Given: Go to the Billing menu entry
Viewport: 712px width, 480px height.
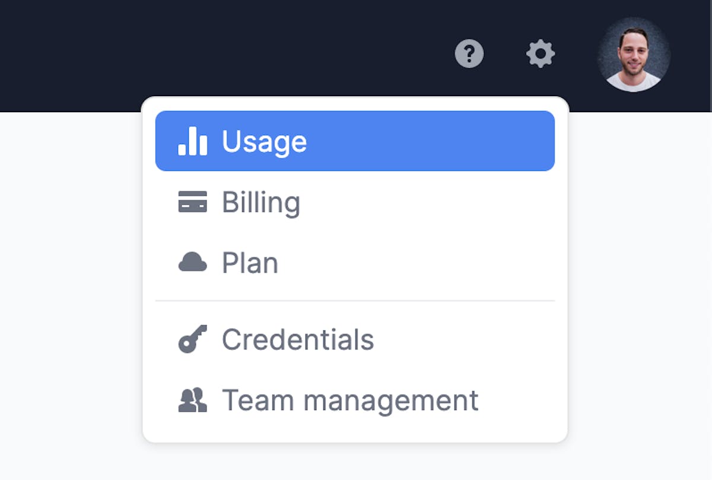Looking at the screenshot, I should pos(355,202).
